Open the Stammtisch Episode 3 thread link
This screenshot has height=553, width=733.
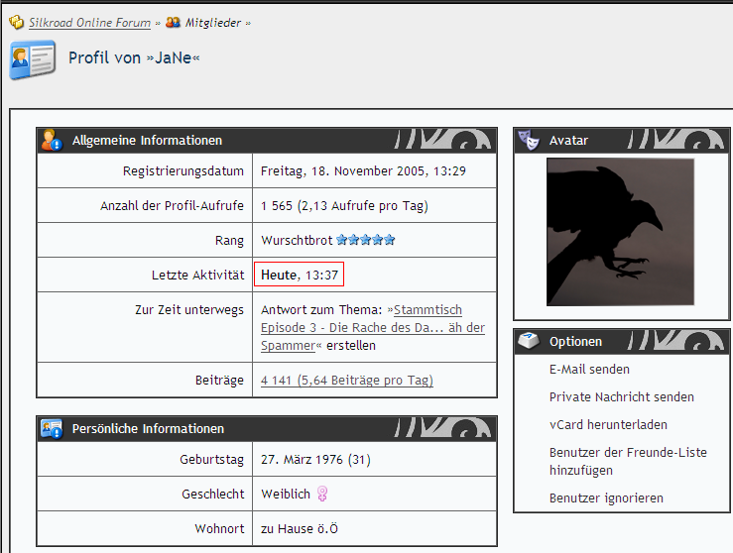click(373, 327)
